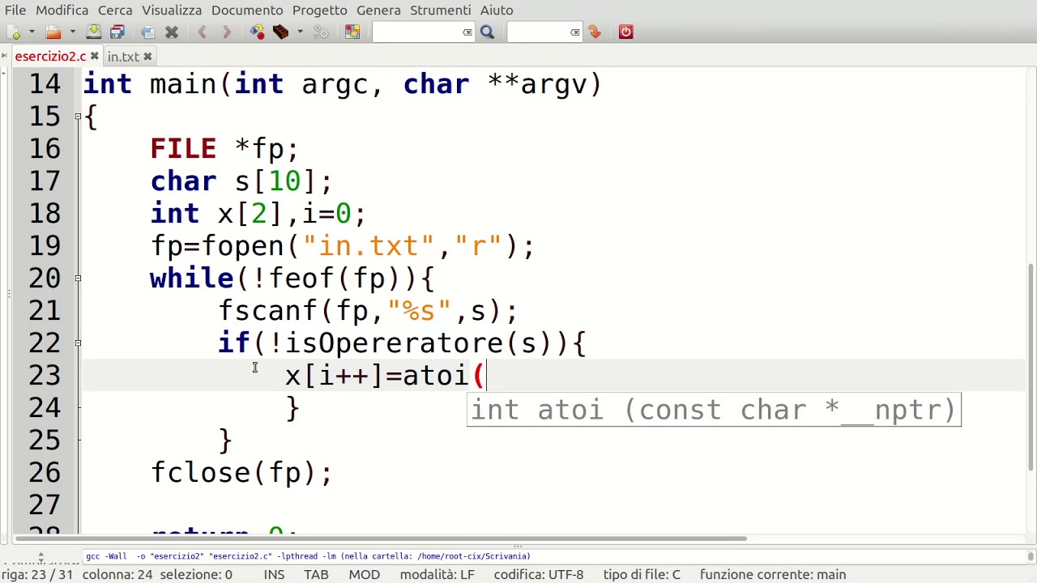Open the build actions dropdown arrow
Viewport: 1037px width, 583px height.
300,32
